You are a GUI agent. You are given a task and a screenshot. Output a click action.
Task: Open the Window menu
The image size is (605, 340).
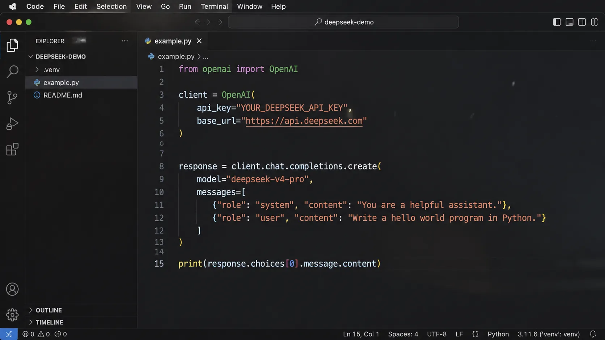[249, 7]
